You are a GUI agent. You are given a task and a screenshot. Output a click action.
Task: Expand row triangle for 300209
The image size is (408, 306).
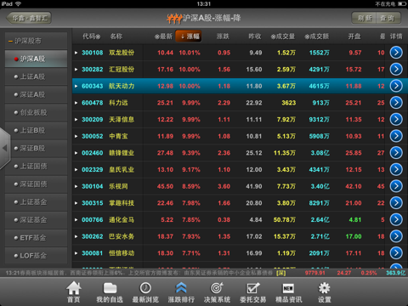click(x=76, y=120)
